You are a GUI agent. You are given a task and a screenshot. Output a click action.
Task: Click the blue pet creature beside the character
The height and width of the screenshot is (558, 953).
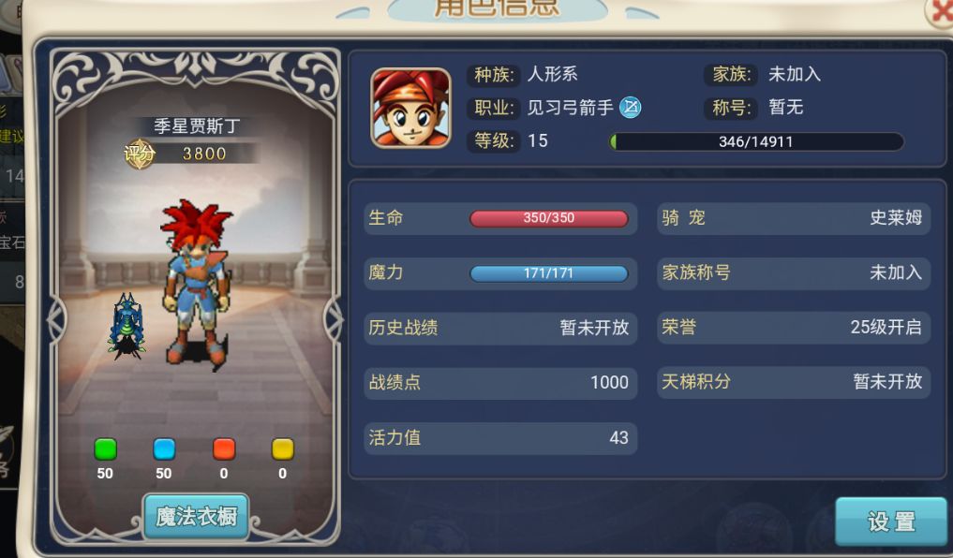[x=127, y=326]
